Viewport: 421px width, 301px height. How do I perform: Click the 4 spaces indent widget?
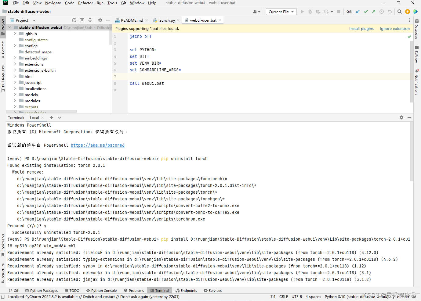coord(313,296)
